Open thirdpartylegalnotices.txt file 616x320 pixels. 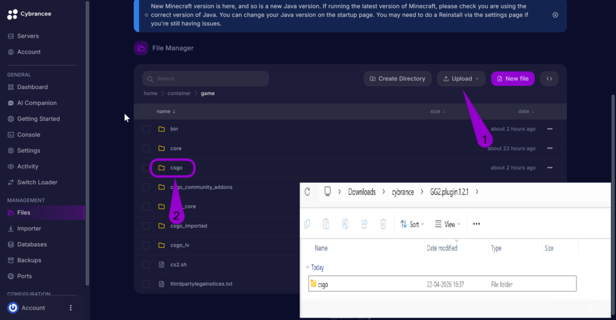click(201, 284)
